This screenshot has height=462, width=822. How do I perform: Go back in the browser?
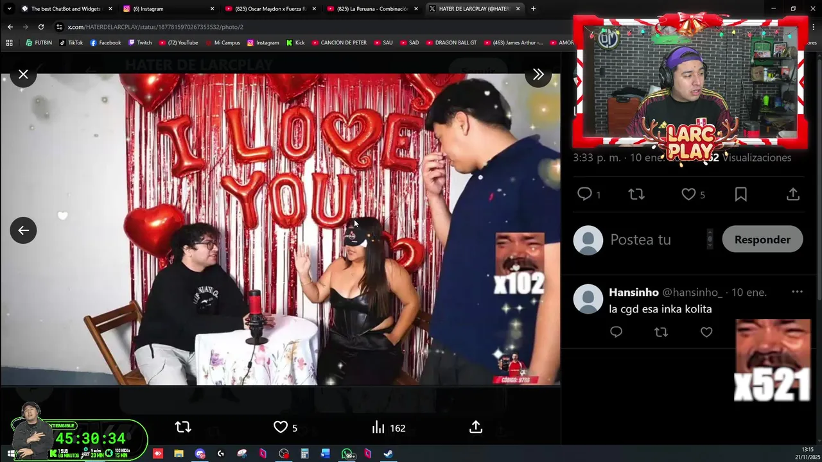coord(10,27)
